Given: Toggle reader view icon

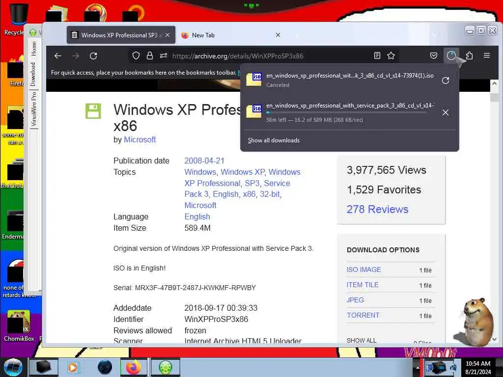Looking at the screenshot, I should pos(377,56).
